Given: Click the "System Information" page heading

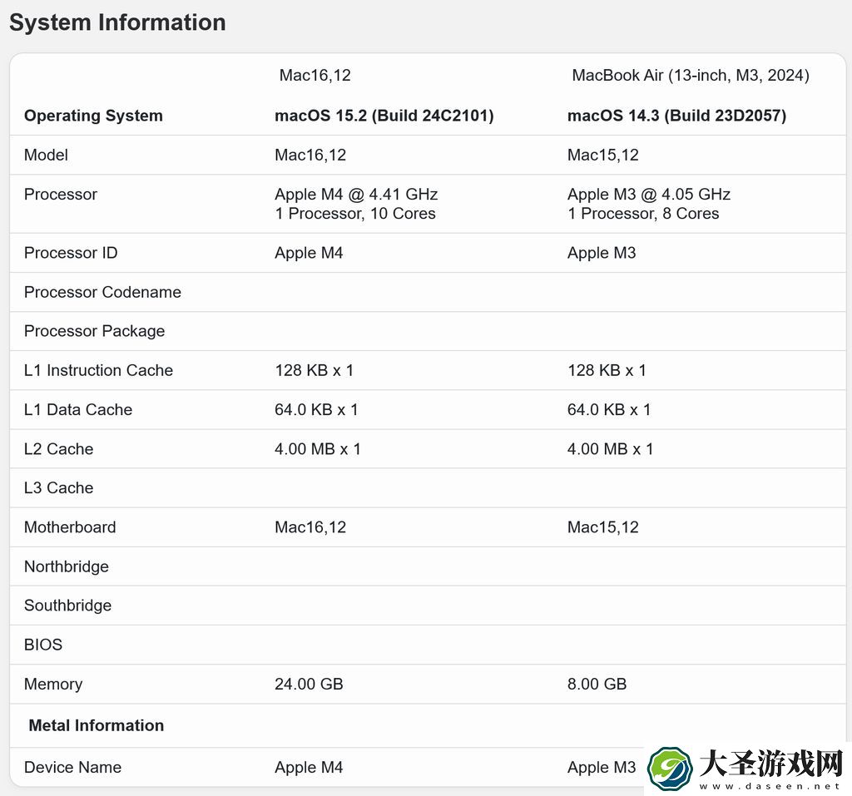Looking at the screenshot, I should pos(117,22).
